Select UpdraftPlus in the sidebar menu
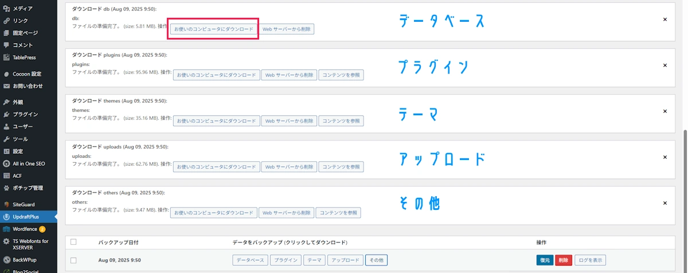The width and height of the screenshot is (688, 273). [x=29, y=217]
